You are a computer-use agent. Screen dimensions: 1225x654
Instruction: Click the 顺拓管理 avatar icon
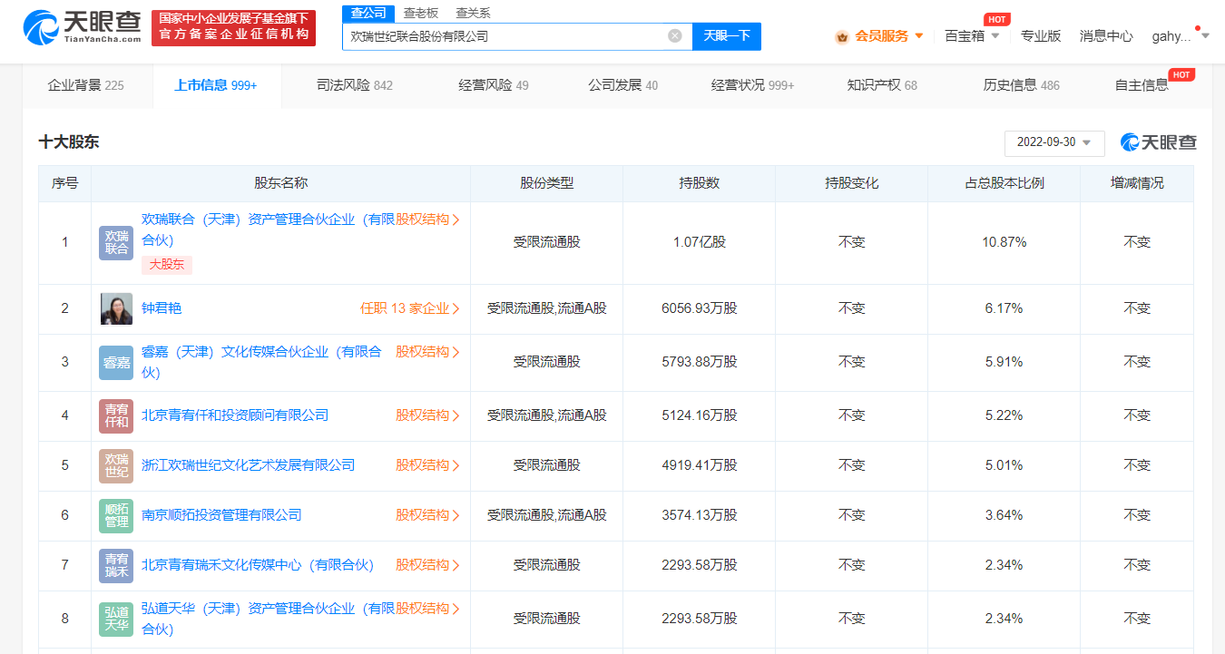coord(115,514)
